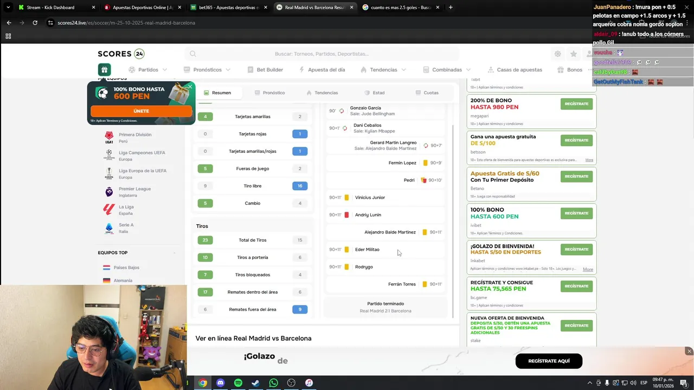Click the La Liga logo icon
Viewport: 694px width, 390px height.
[109, 210]
